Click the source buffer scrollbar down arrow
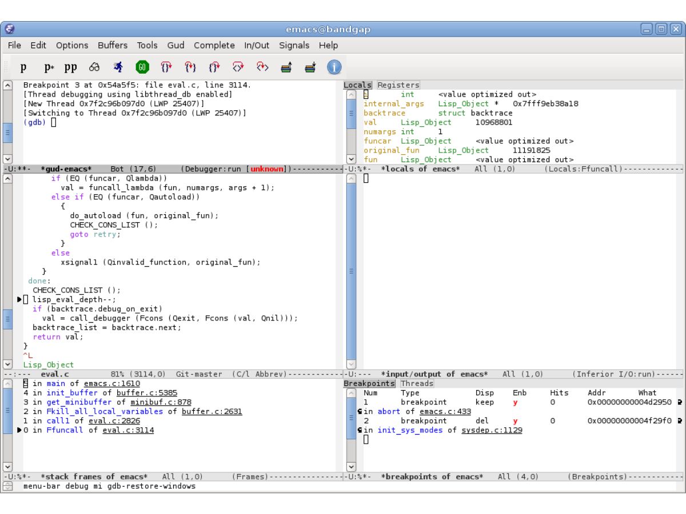686x514 pixels. pos(7,364)
